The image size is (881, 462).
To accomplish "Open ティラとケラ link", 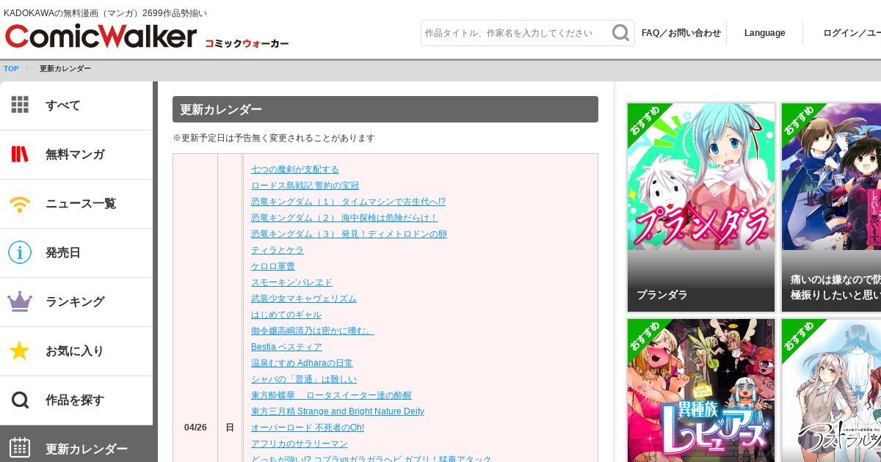I will pyautogui.click(x=277, y=250).
